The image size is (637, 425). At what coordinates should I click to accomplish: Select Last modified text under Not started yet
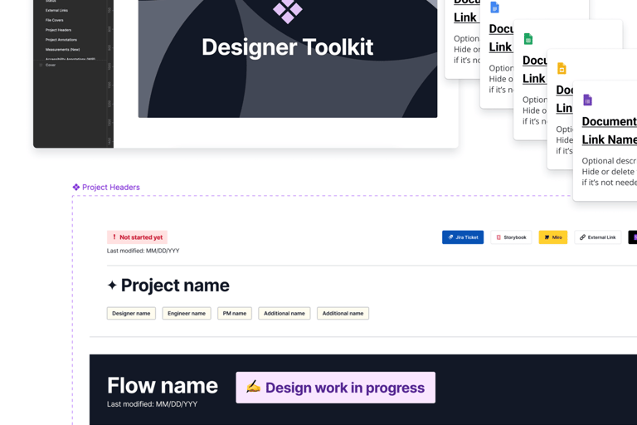click(x=143, y=251)
